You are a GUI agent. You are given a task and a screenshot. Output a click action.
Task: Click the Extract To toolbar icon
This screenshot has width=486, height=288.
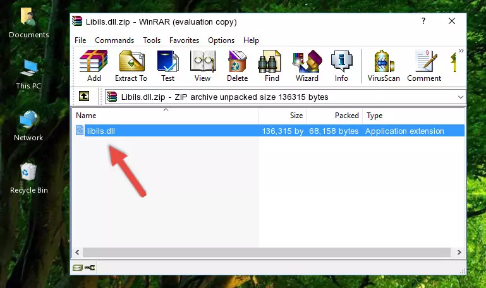(131, 66)
